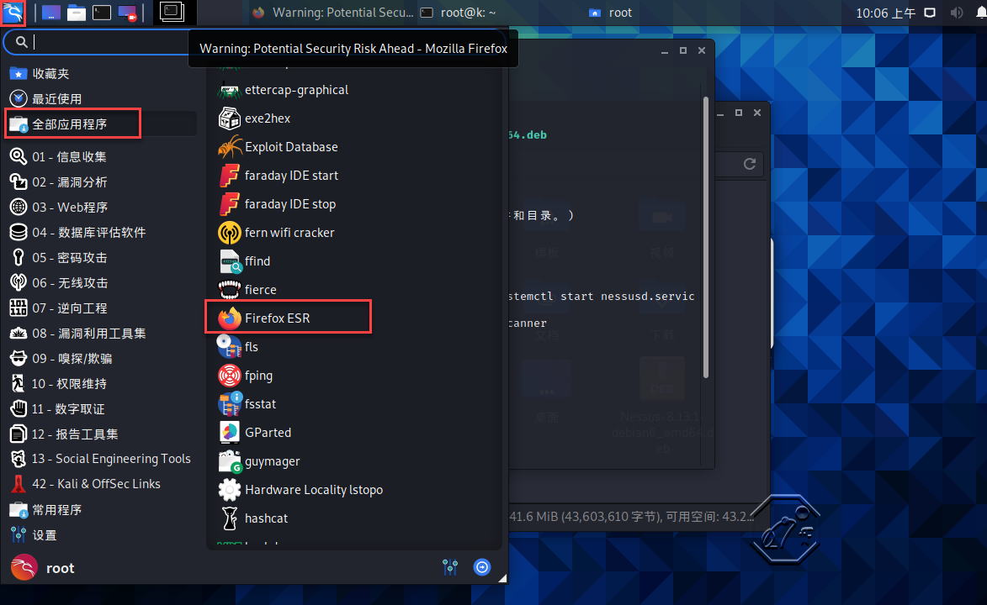Image resolution: width=987 pixels, height=605 pixels.
Task: Launch ffind from the app list
Action: 354,261
